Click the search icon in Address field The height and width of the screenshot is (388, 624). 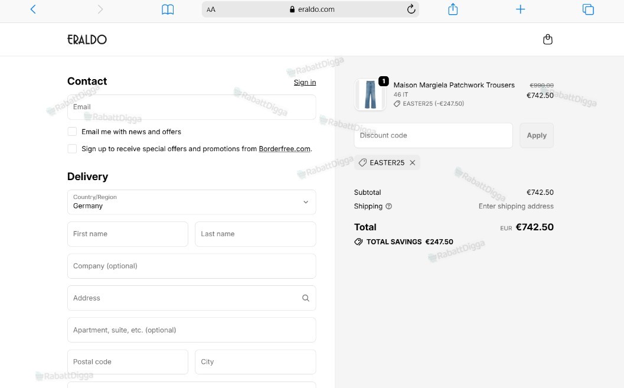pos(305,298)
